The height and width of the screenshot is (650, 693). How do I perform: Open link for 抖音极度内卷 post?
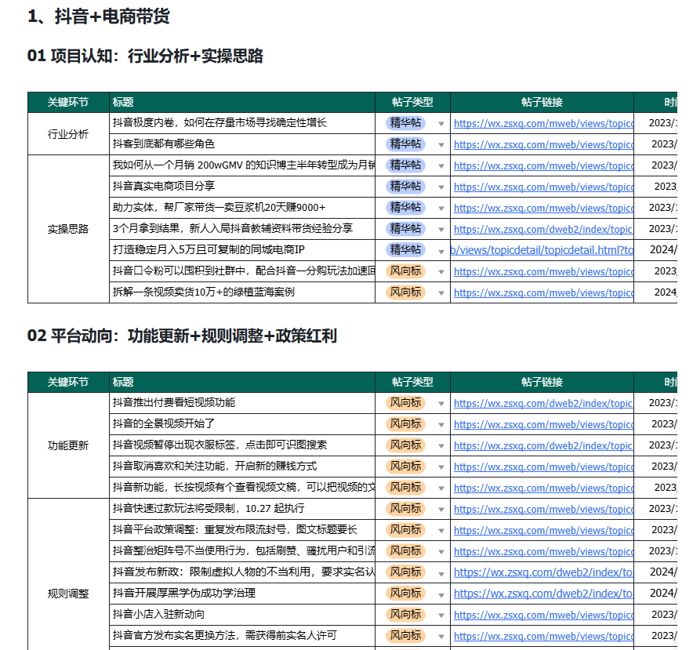point(543,123)
